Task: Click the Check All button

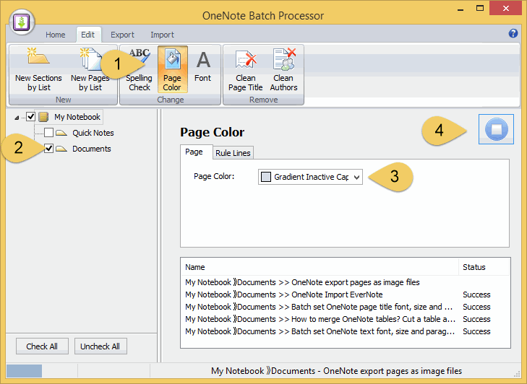Action: coord(42,346)
